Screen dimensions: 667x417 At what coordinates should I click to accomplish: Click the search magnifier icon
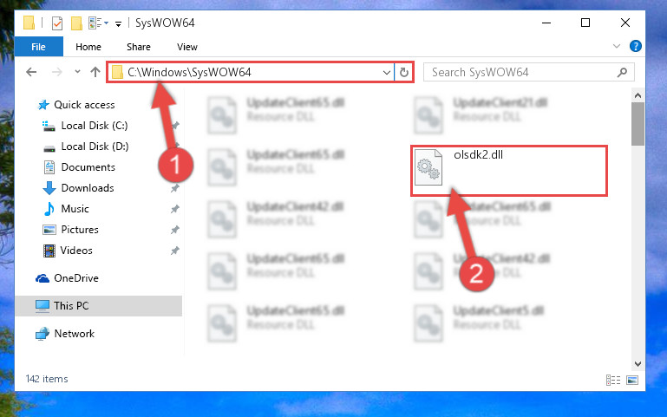(x=622, y=72)
